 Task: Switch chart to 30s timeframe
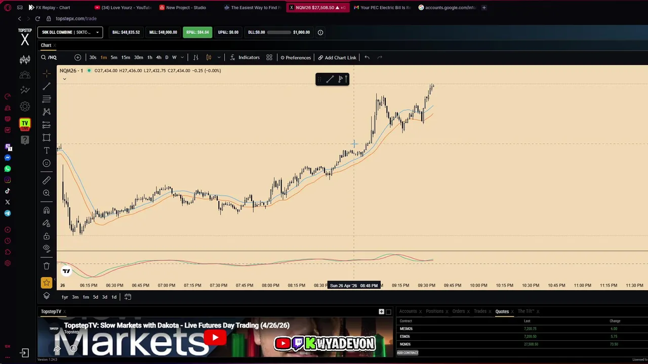93,58
